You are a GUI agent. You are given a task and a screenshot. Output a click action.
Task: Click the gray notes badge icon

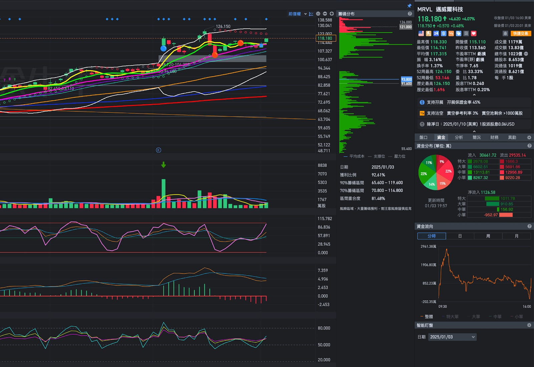466,33
